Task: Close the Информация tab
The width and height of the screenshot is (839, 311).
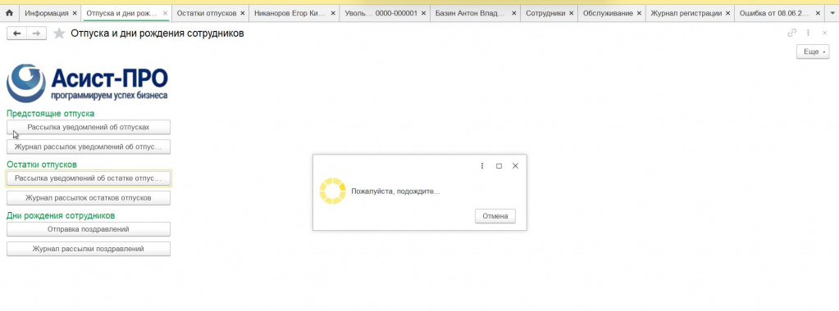Action: click(75, 13)
